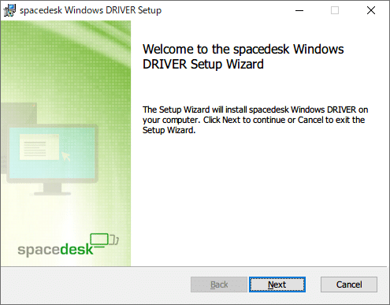The height and width of the screenshot is (305, 390).
Task: Click the grey footer panel beside Back button
Action: point(95,285)
